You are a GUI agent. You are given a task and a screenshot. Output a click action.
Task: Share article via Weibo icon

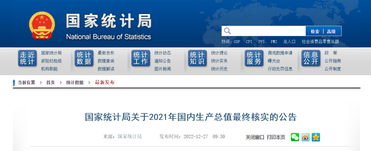pyautogui.click(x=305, y=137)
